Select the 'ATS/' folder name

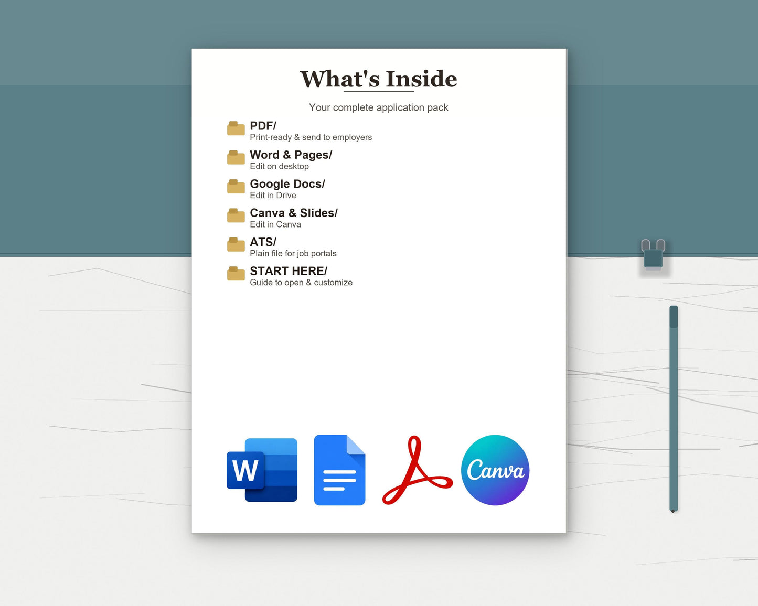click(x=263, y=242)
